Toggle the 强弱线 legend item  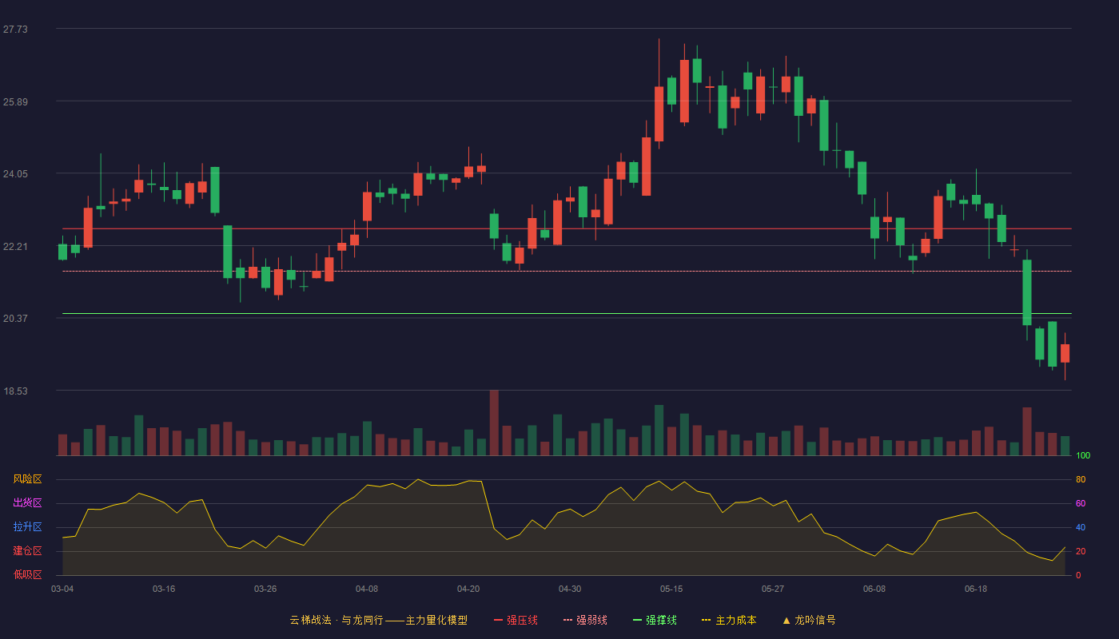click(x=585, y=620)
